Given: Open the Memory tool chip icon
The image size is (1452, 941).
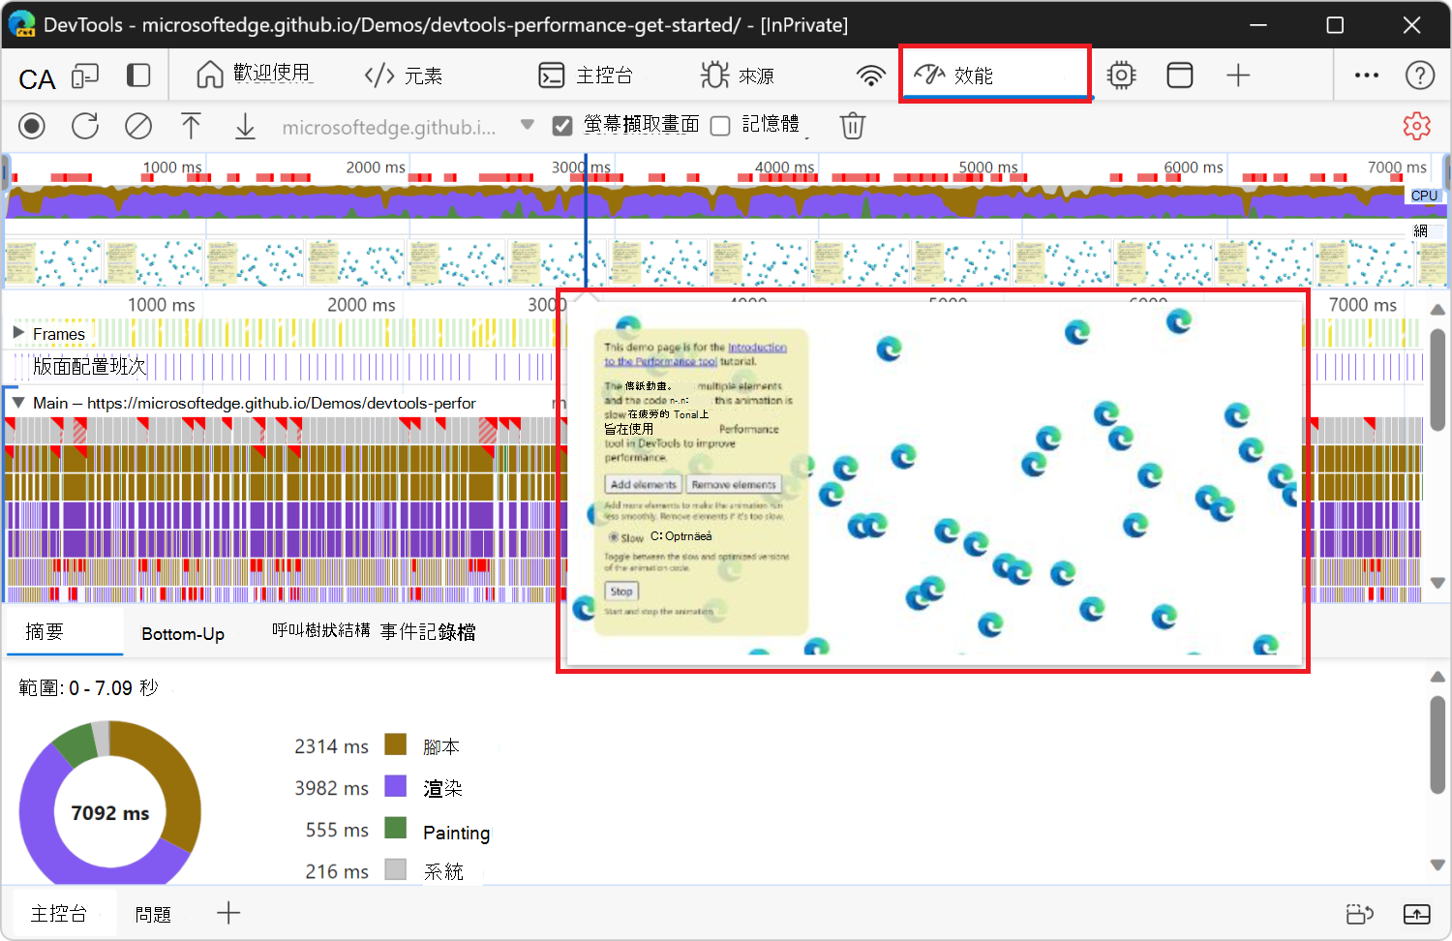Looking at the screenshot, I should pos(1121,76).
